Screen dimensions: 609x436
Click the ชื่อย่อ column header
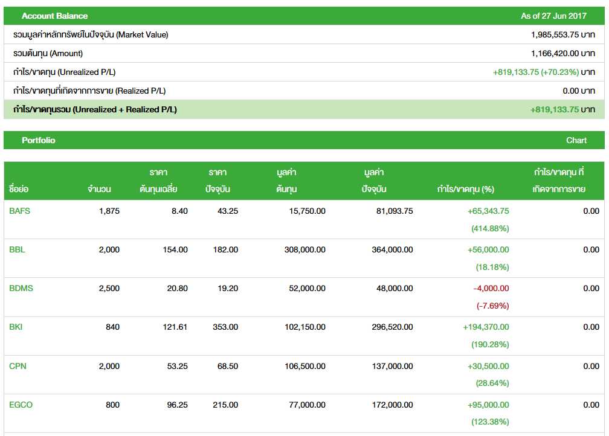coord(19,189)
